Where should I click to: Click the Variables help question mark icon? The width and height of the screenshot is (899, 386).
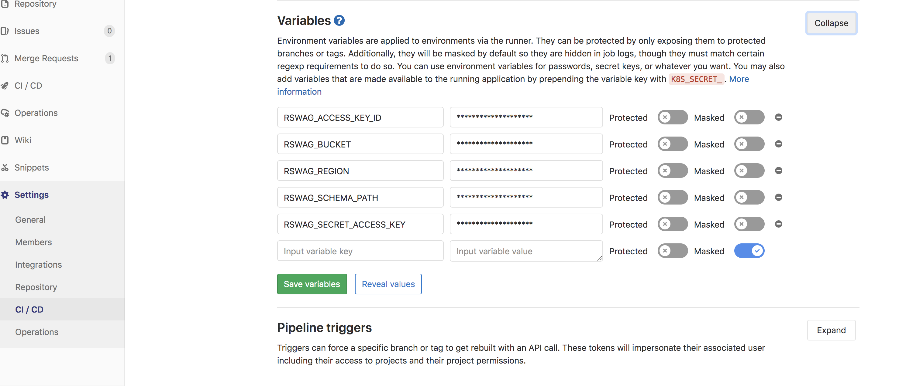[x=339, y=21]
